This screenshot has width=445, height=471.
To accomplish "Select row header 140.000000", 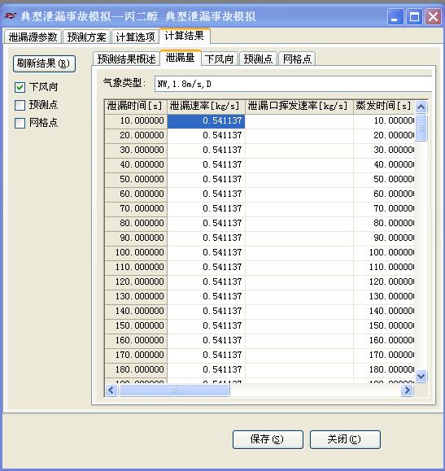I will [x=136, y=312].
